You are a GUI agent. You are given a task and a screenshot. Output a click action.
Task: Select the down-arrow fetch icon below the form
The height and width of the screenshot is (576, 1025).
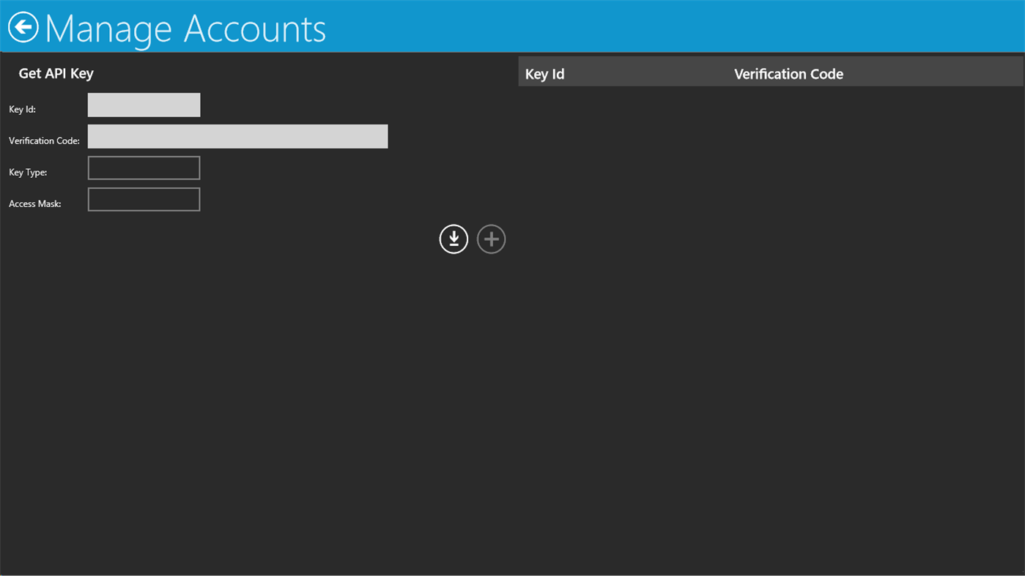[454, 239]
